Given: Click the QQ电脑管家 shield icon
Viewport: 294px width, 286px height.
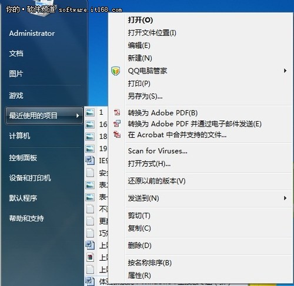Looking at the screenshot, I should (x=116, y=71).
